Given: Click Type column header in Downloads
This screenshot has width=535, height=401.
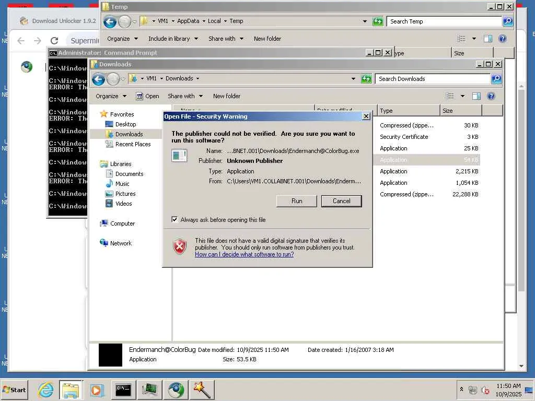Looking at the screenshot, I should coord(409,111).
